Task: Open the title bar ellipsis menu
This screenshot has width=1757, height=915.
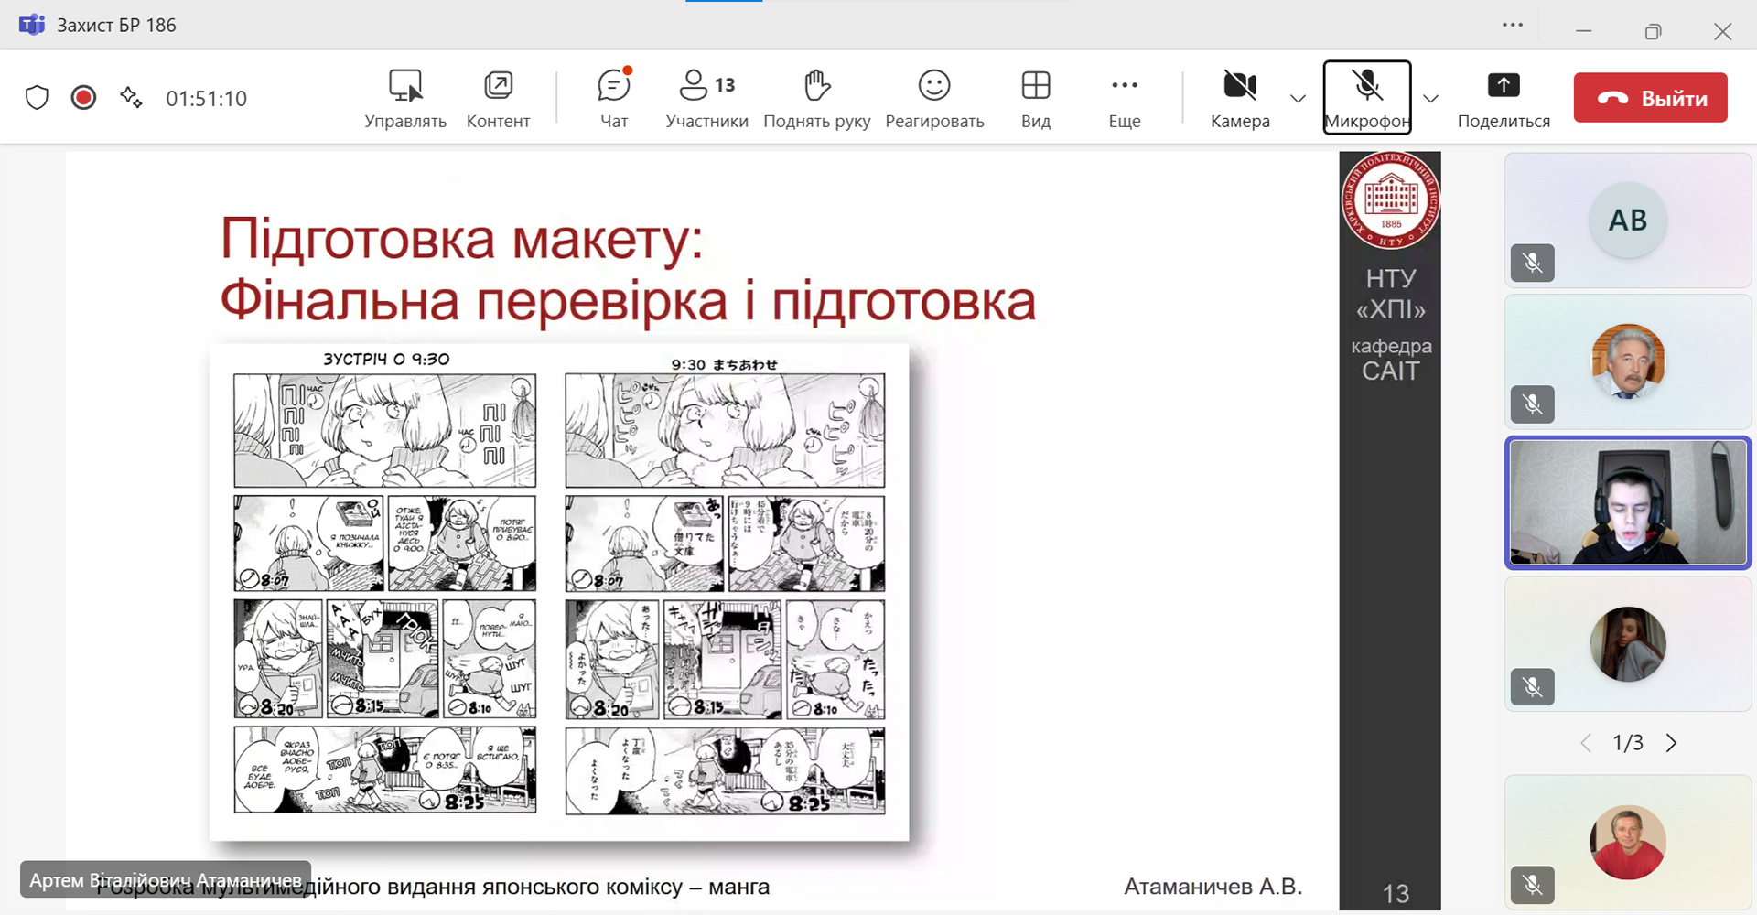Action: click(1513, 26)
